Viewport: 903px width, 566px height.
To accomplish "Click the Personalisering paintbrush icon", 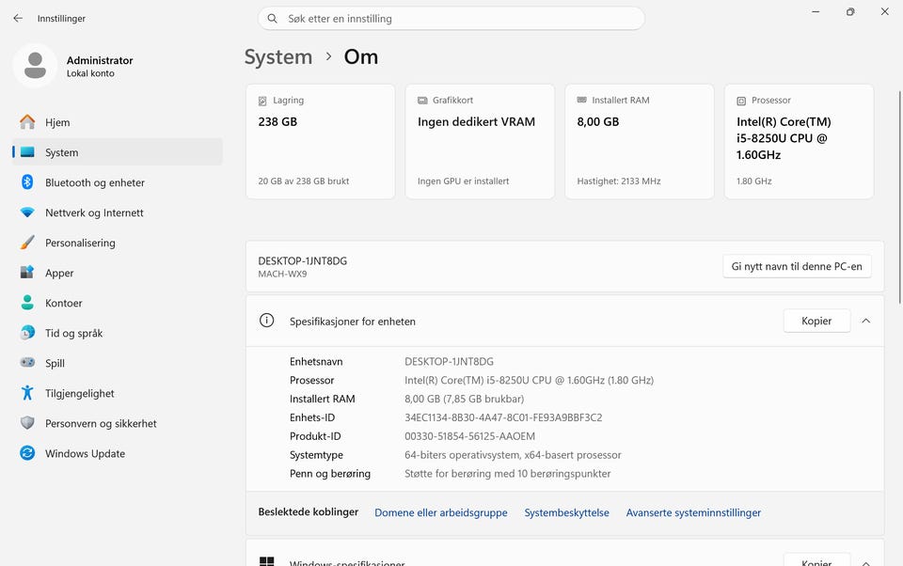I will click(27, 243).
